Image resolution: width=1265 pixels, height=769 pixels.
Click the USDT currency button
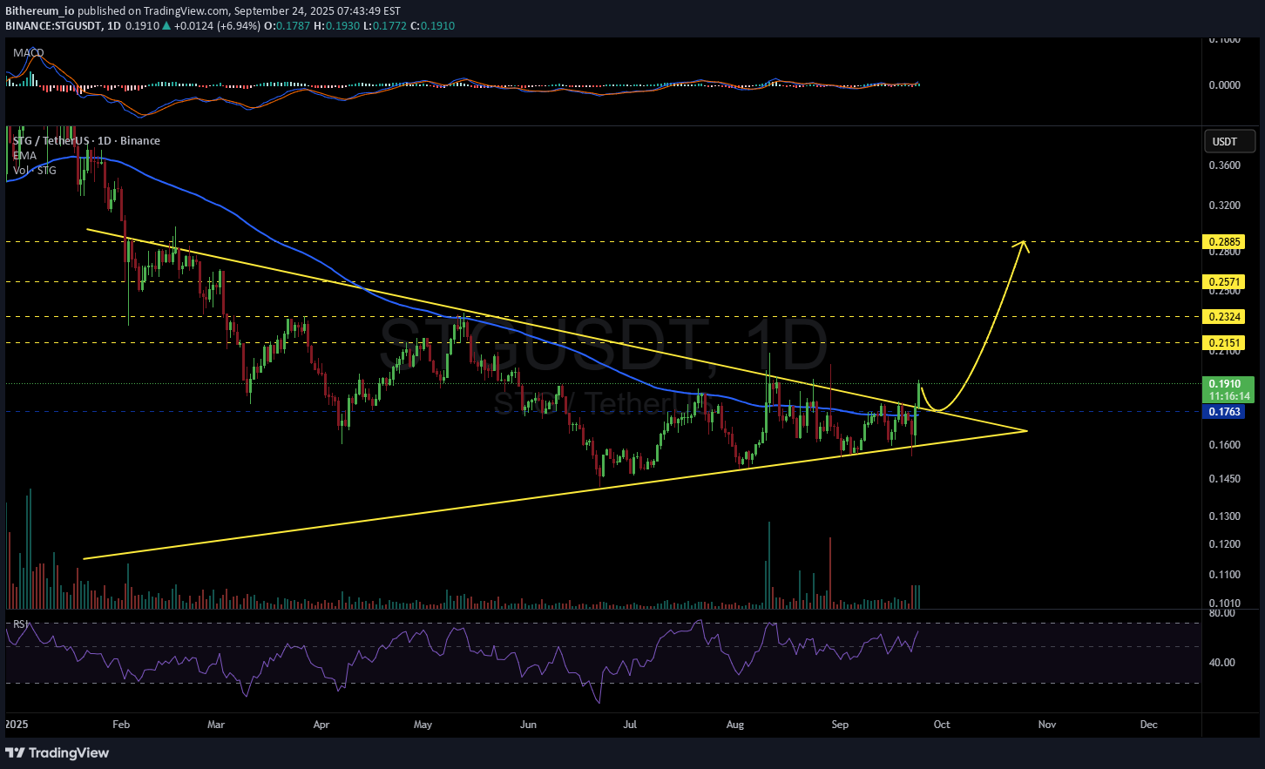1230,141
